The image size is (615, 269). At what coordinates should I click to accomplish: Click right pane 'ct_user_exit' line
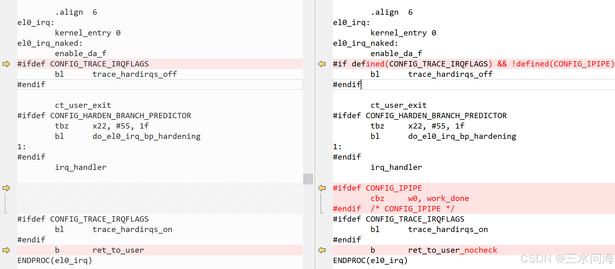point(399,105)
